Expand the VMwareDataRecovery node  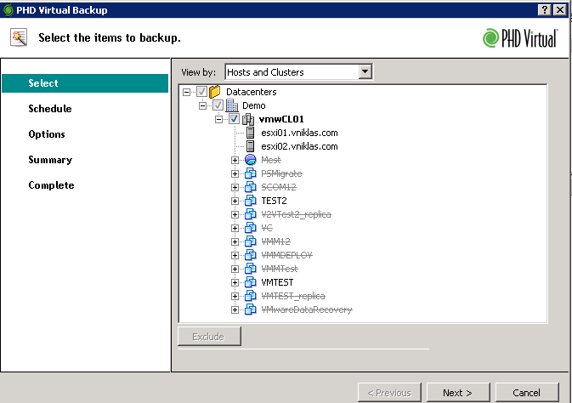235,310
